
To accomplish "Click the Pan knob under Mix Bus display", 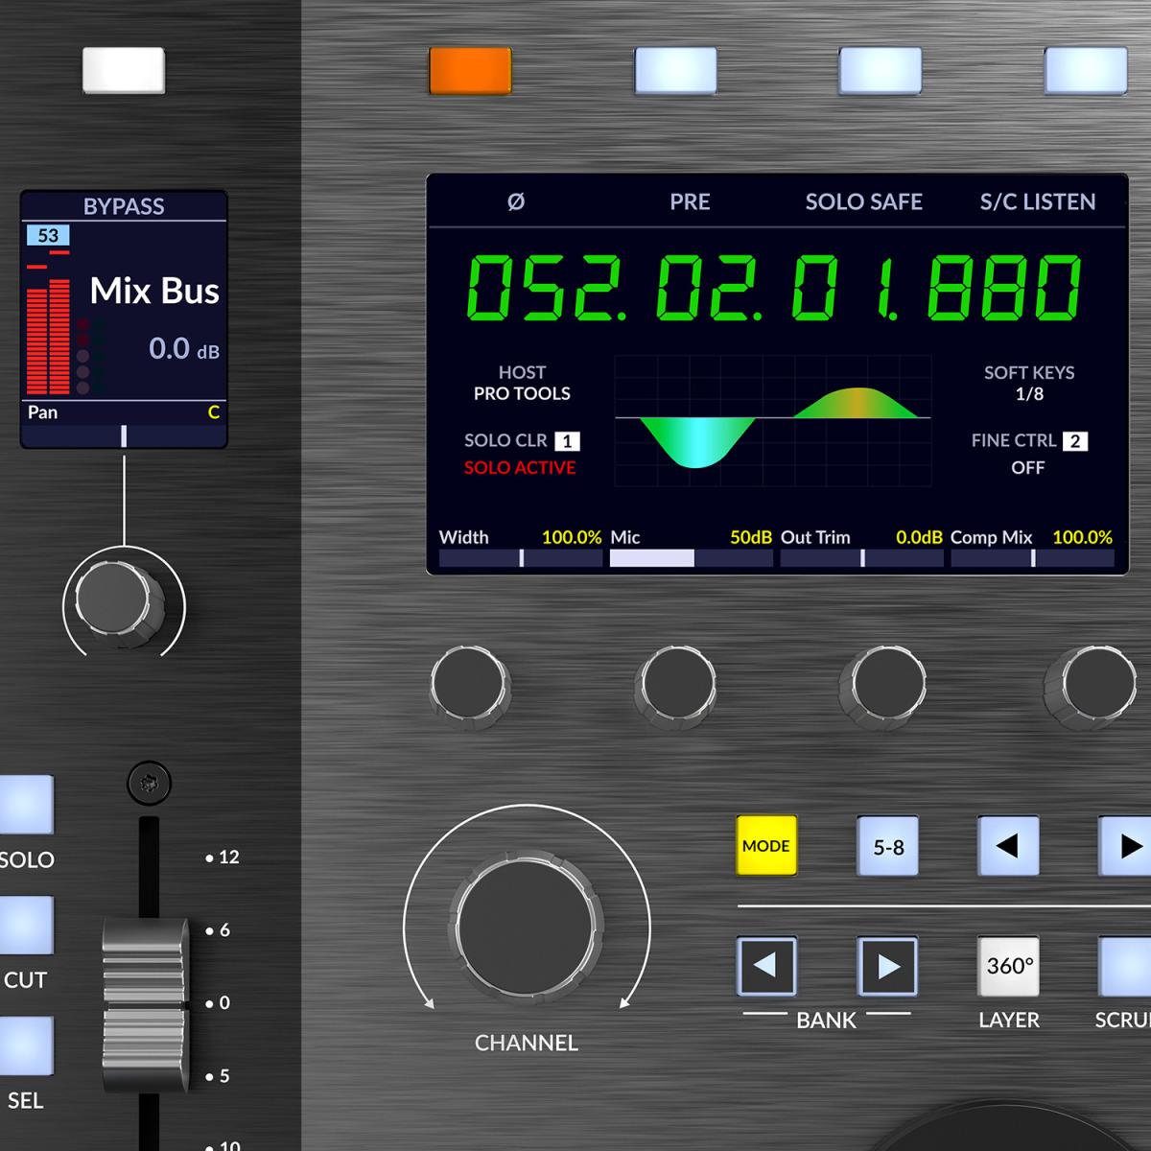I will (122, 601).
